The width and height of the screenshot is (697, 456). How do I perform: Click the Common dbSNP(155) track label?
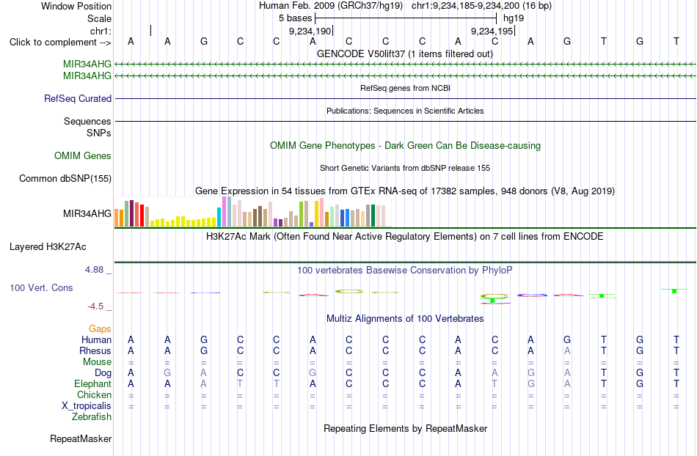(65, 178)
